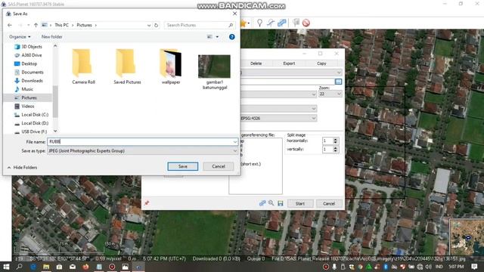Viewport: 484px width, 272px height.
Task: Open the Zoom level 22 dropdown
Action: click(x=340, y=94)
